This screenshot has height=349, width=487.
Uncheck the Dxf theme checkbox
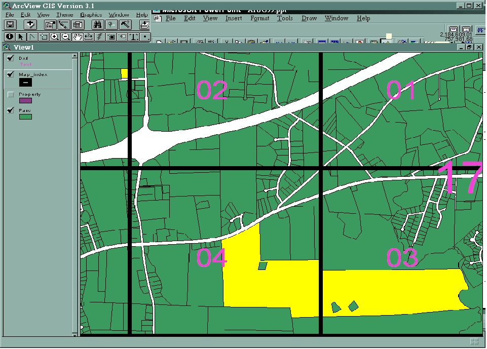[11, 59]
